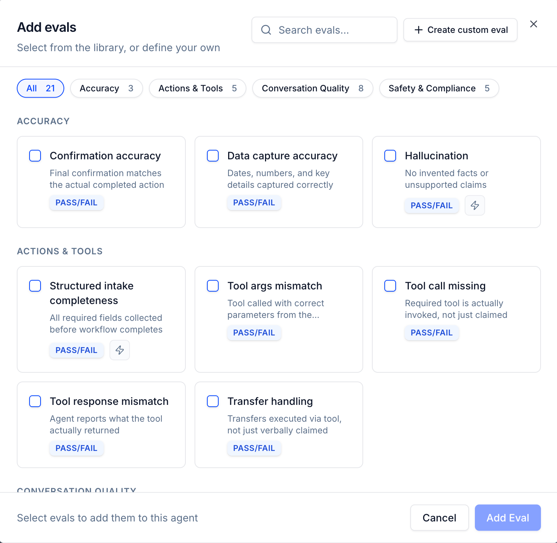Tick the Hallucination checkbox
The height and width of the screenshot is (543, 557).
click(390, 156)
